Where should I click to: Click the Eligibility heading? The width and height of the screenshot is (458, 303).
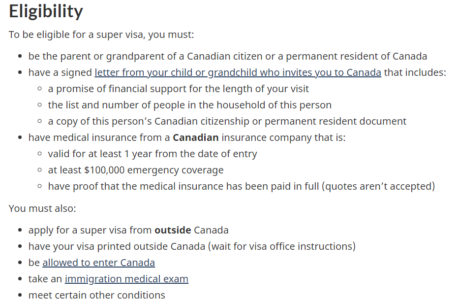46,12
